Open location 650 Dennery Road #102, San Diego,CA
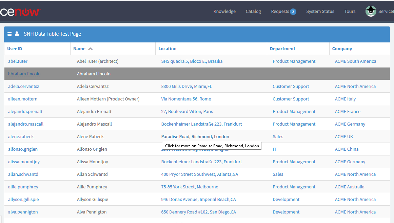 point(198,212)
